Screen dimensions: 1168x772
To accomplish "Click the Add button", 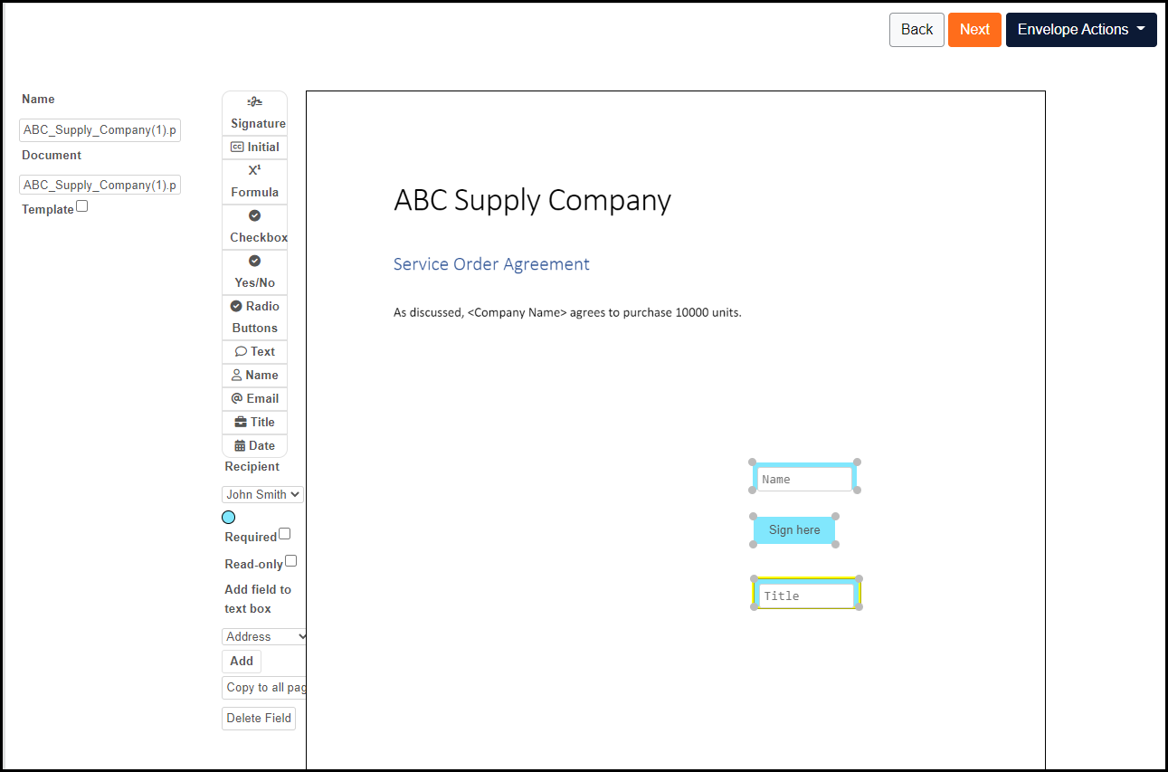I will [x=242, y=662].
